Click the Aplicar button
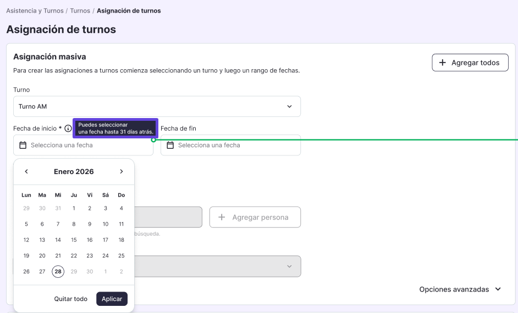Screen dimensions: 518x313 click(x=112, y=299)
